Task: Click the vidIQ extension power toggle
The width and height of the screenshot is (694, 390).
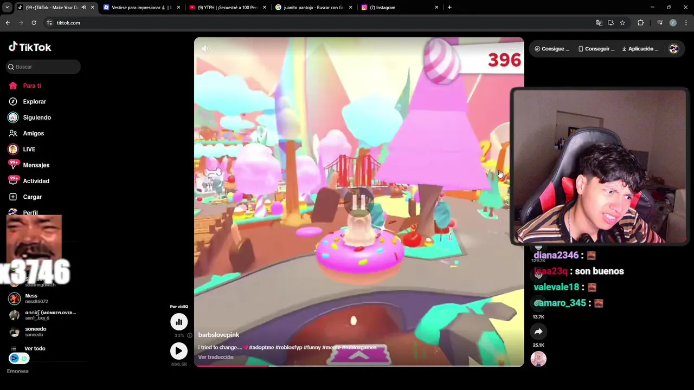Action: 24,358
